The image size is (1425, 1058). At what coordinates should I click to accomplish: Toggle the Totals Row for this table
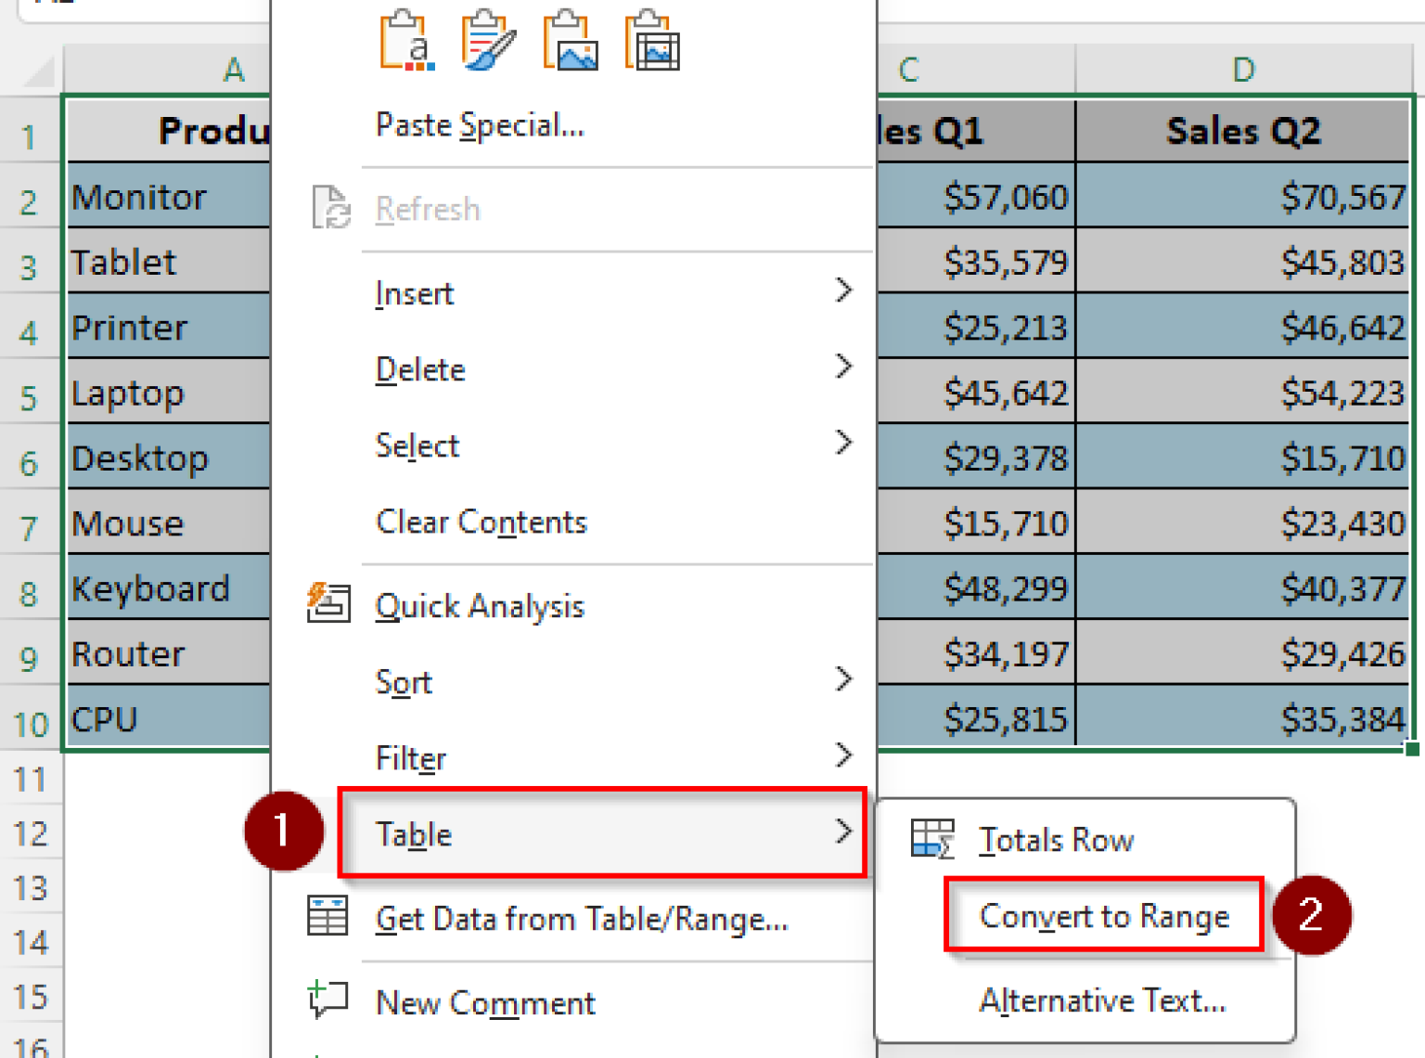point(1057,840)
